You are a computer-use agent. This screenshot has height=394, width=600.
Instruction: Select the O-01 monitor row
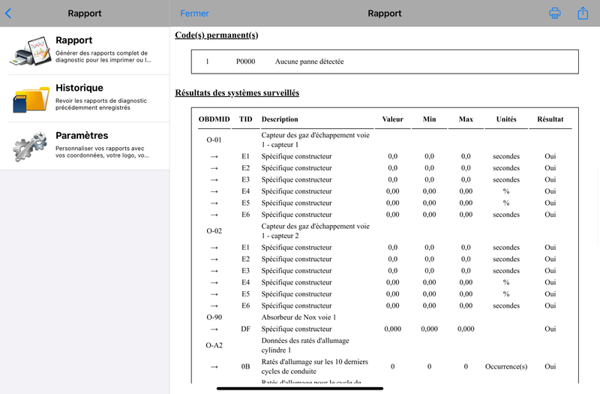pyautogui.click(x=385, y=140)
